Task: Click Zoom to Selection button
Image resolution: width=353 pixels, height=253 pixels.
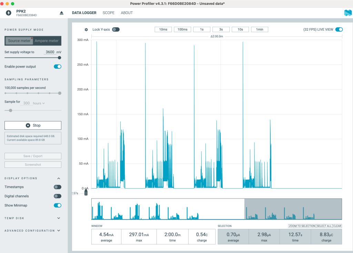Action: (x=302, y=226)
